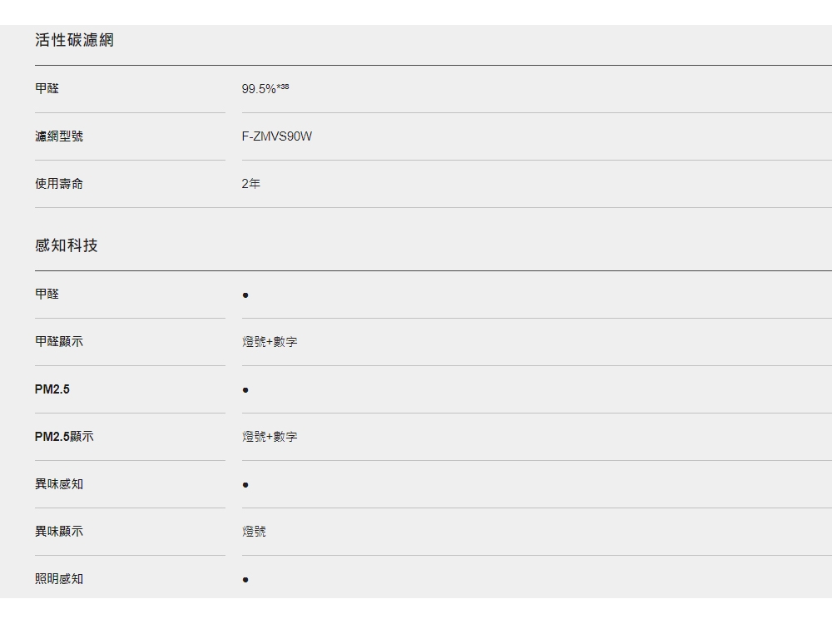Select the PM2.5顯示 row label
832x624 pixels.
tap(64, 437)
